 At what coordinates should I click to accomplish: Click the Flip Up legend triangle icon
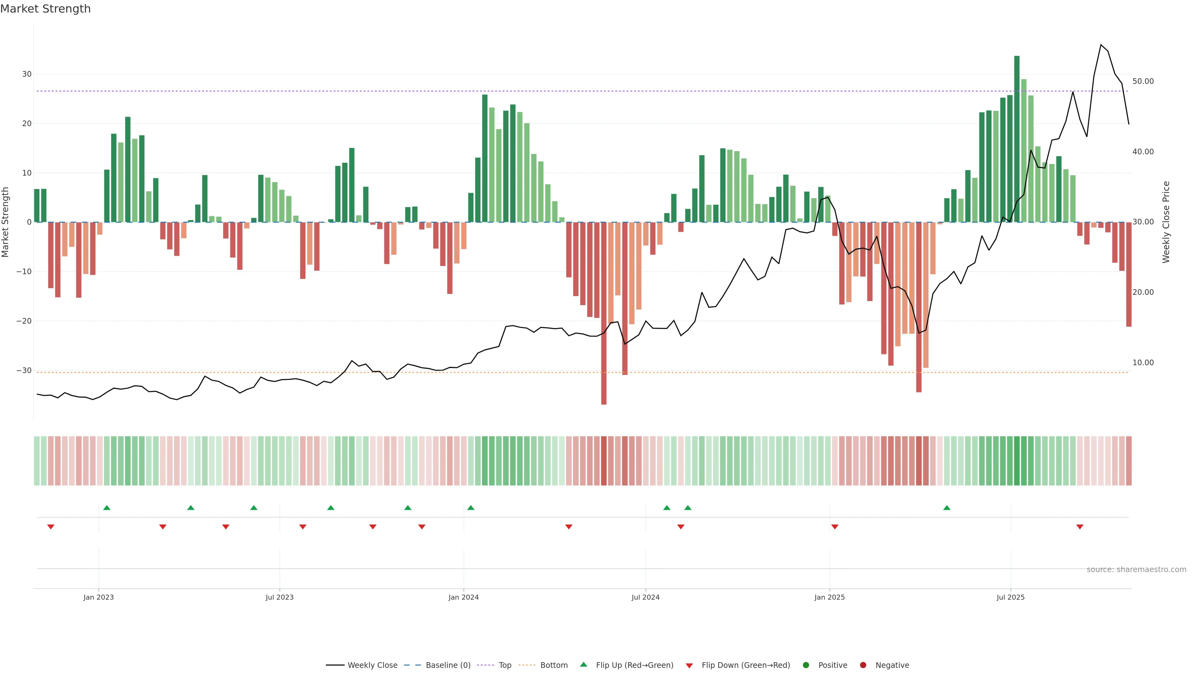[x=583, y=664]
